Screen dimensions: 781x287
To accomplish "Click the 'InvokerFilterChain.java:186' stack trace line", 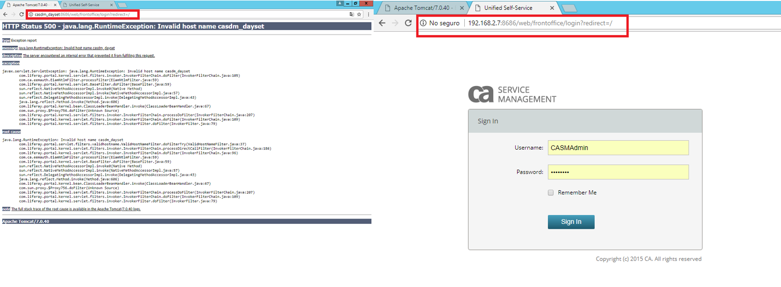I will [145, 149].
